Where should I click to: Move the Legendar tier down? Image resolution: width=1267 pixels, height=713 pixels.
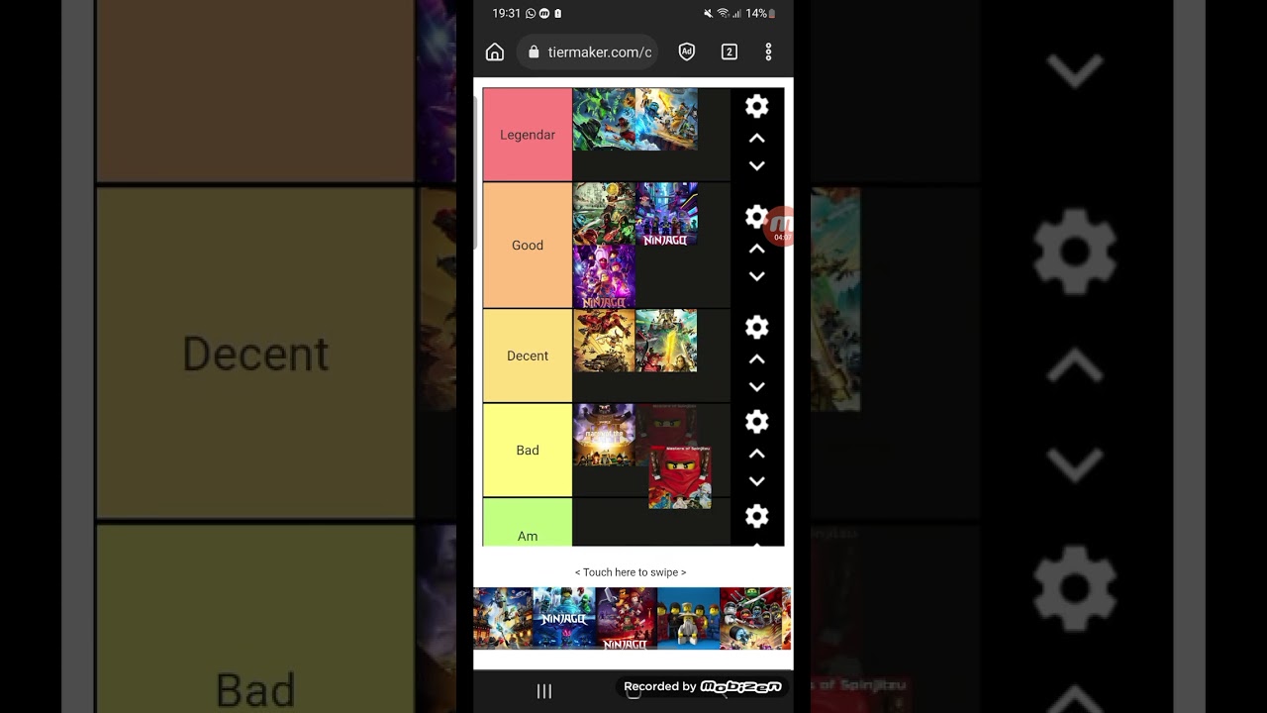(x=757, y=166)
